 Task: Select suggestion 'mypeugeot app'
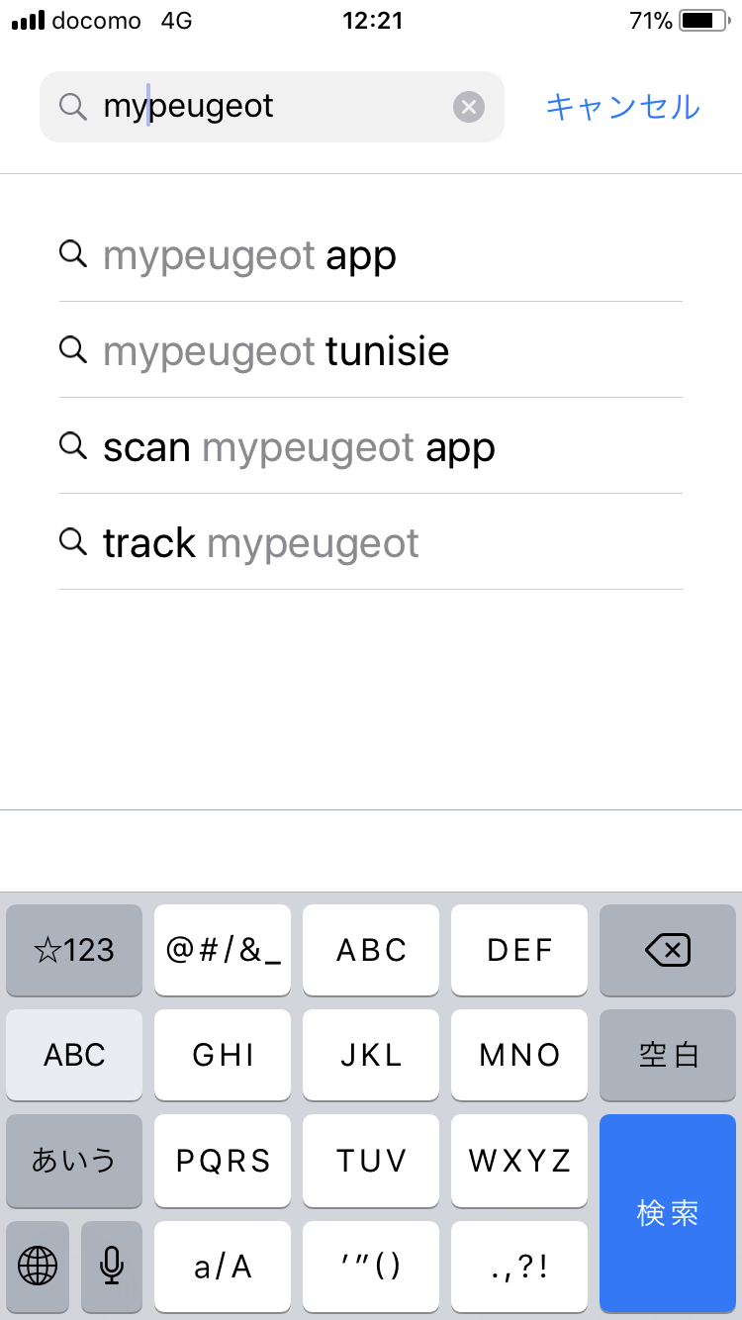[x=371, y=255]
